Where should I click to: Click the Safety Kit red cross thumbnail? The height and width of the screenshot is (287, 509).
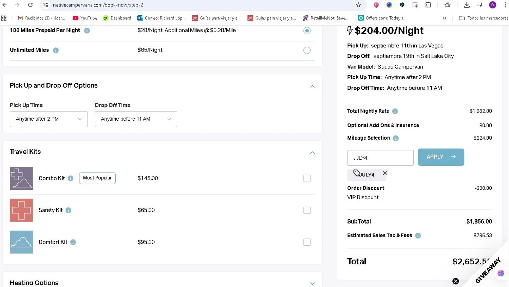(x=21, y=210)
